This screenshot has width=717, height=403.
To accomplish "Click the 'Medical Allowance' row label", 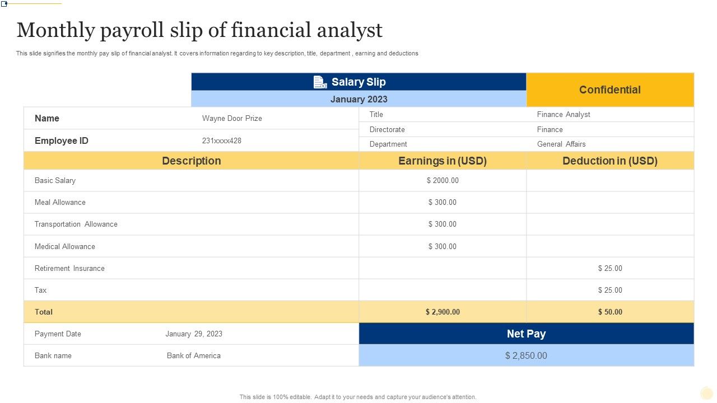I will 65,246.
